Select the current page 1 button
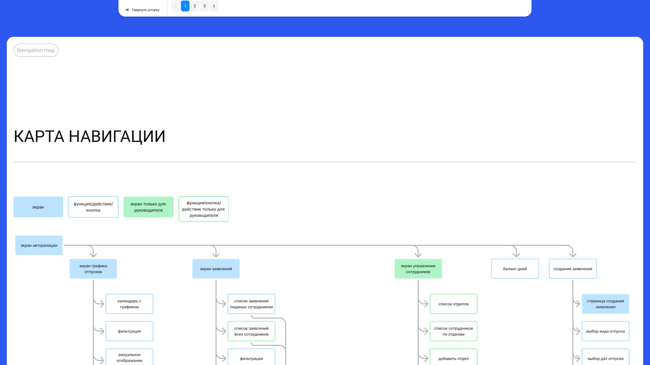650x365 pixels. 185,6
